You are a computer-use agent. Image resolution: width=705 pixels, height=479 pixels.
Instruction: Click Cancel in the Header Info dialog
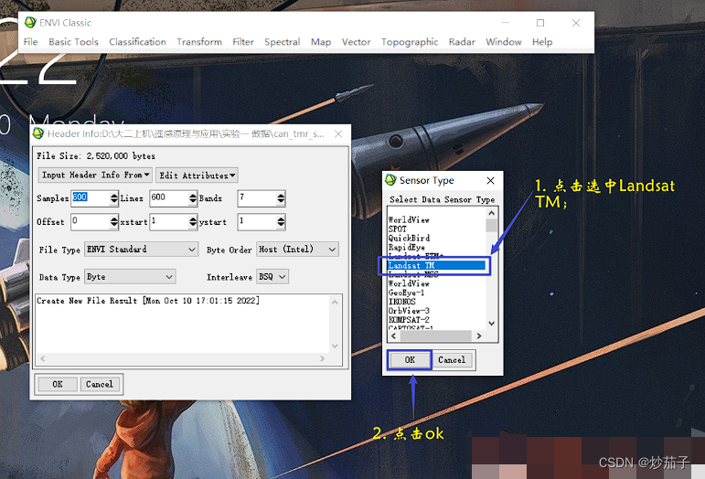[x=100, y=384]
